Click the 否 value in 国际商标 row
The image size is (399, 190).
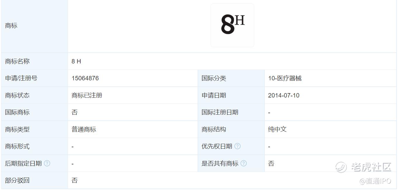pos(75,112)
